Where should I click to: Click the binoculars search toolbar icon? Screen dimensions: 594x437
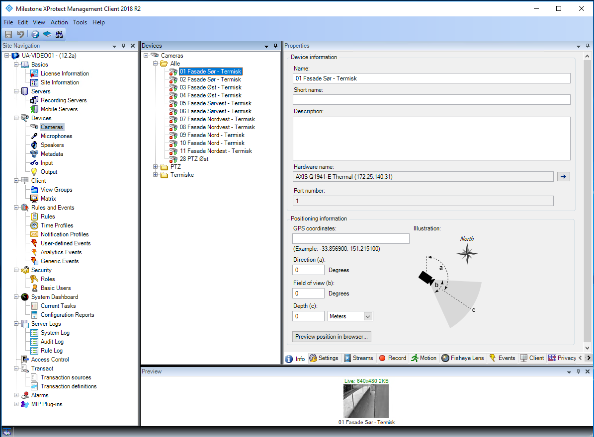point(59,34)
